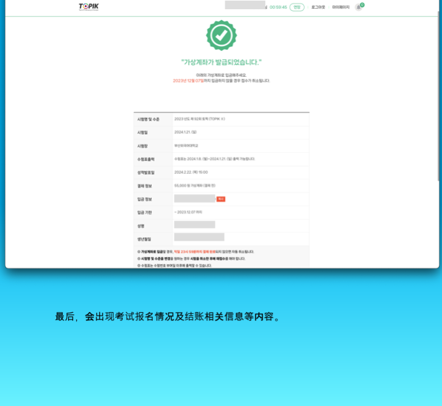Click the Chinese caption below the screenshot

pyautogui.click(x=168, y=317)
